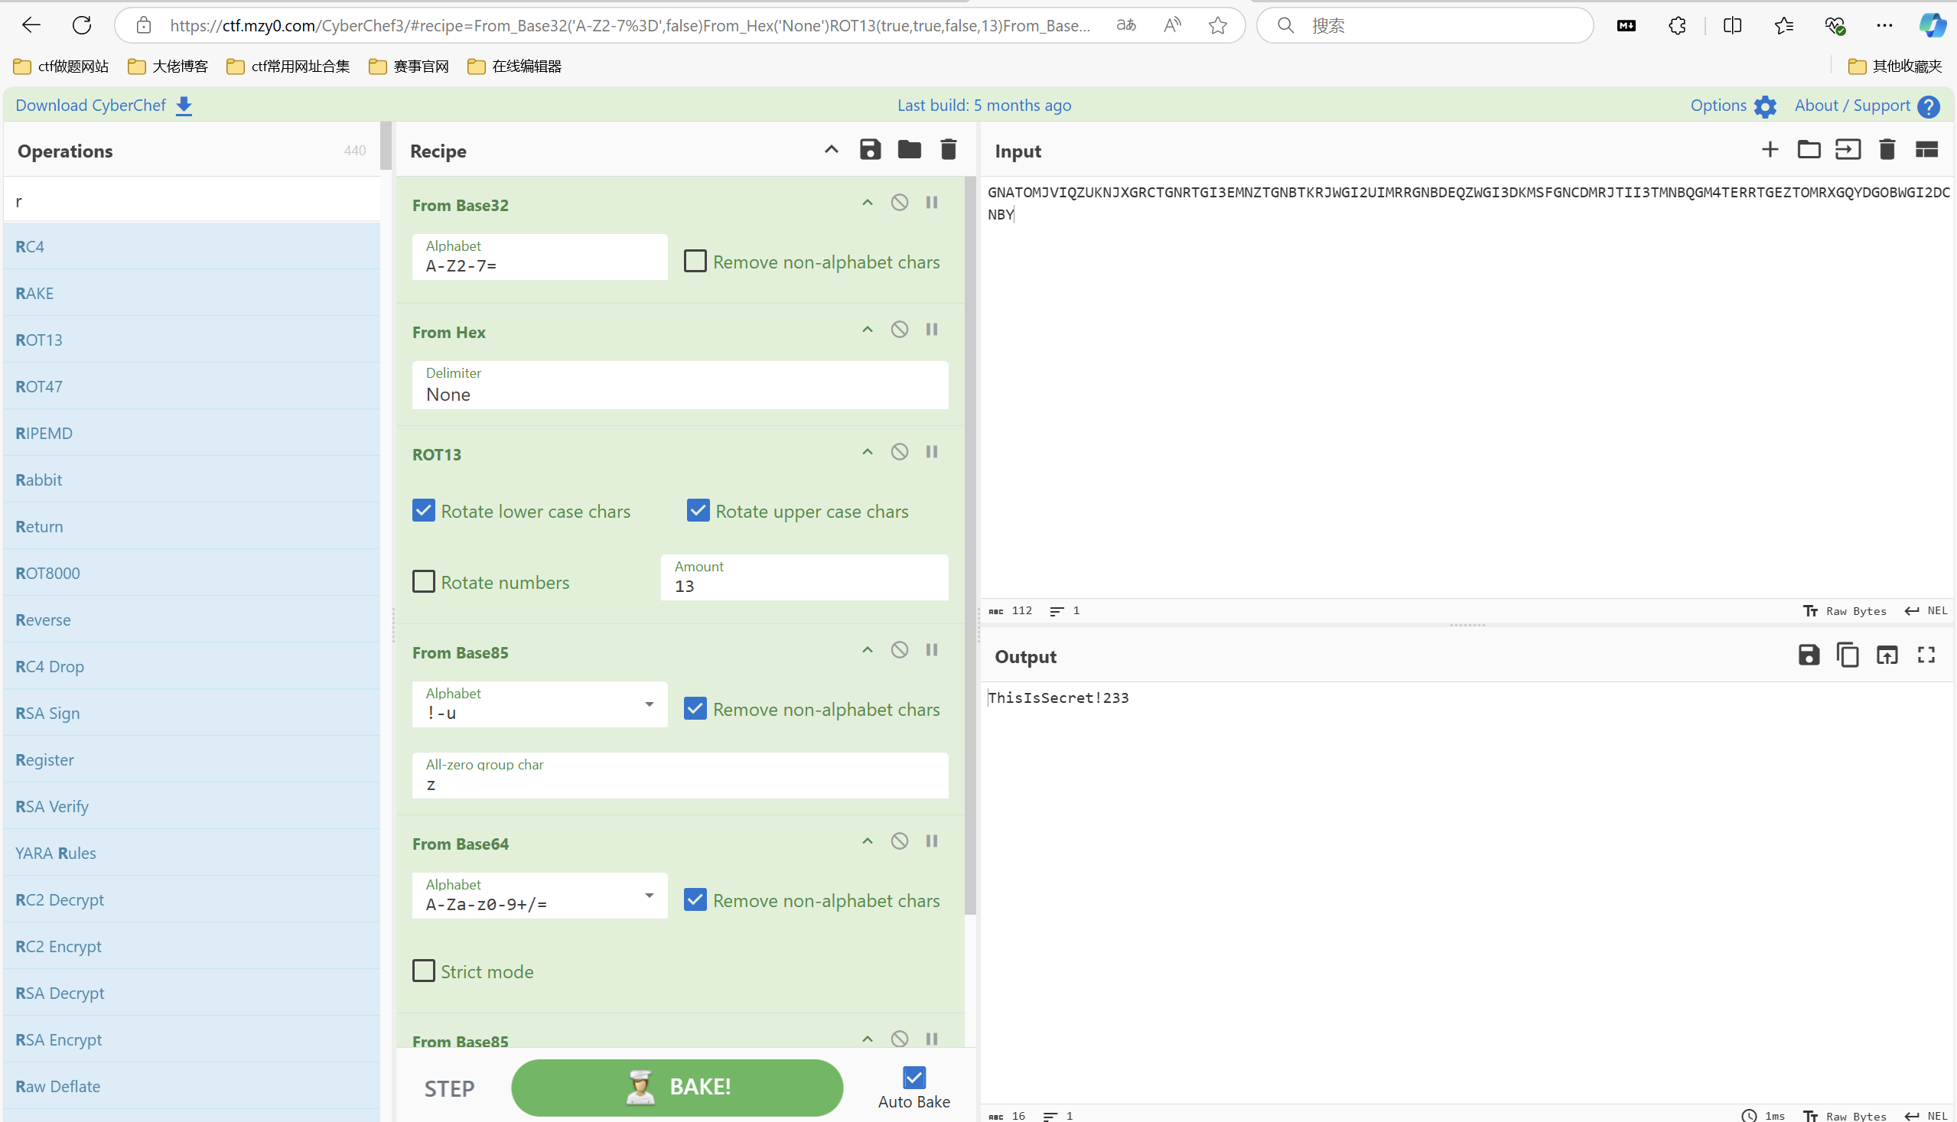Disable the From Base64 operation
This screenshot has width=1957, height=1122.
coord(900,841)
